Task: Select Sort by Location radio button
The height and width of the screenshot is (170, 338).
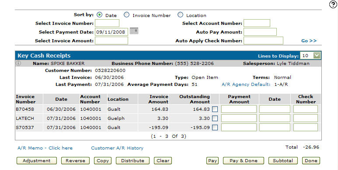Action: [x=180, y=15]
